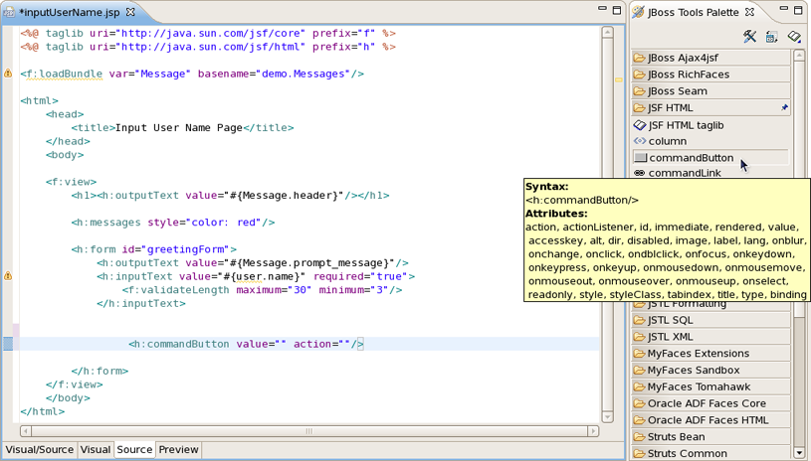Image resolution: width=811 pixels, height=461 pixels.
Task: Click editor vertical scrollbar down arrow
Action: [x=607, y=416]
